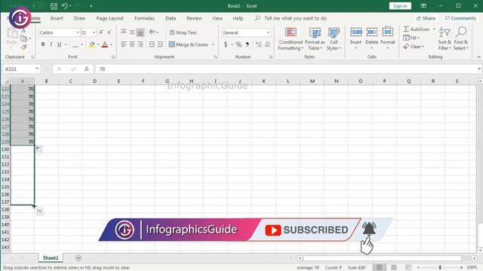
Task: Open Find & Select menu
Action: (x=461, y=38)
